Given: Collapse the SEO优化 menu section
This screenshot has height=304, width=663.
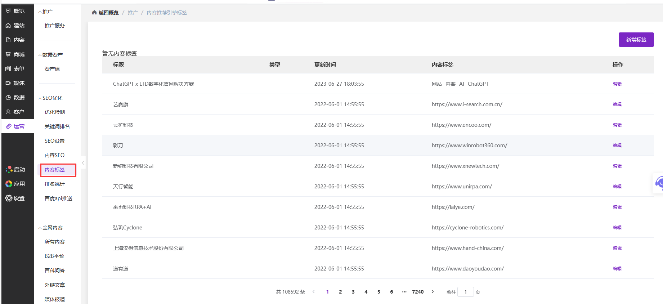Looking at the screenshot, I should 40,98.
